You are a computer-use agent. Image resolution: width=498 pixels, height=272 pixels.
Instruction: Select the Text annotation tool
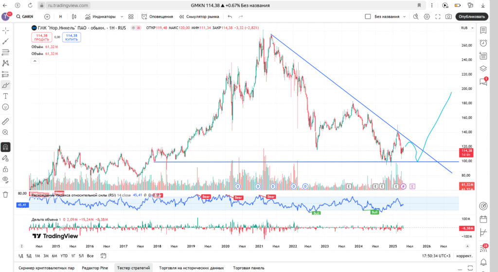pos(5,96)
